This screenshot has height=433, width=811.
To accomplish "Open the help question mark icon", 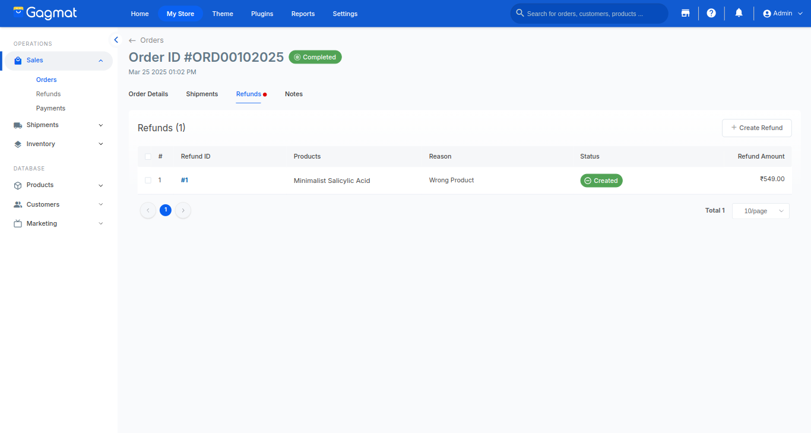I will coord(711,13).
